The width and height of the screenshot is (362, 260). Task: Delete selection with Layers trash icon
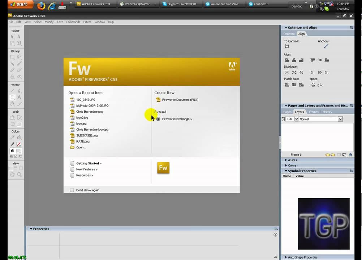[x=350, y=155]
